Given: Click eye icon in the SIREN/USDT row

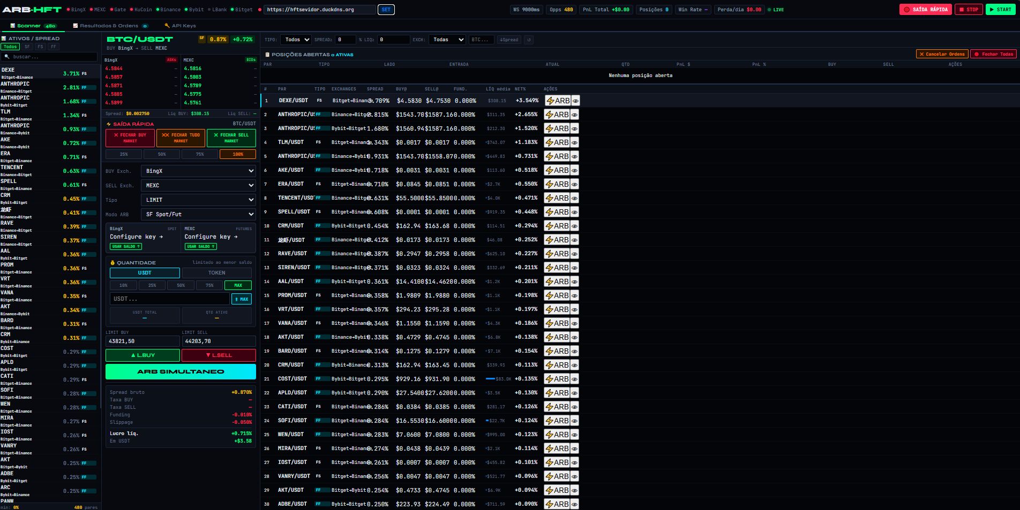Looking at the screenshot, I should coord(574,268).
